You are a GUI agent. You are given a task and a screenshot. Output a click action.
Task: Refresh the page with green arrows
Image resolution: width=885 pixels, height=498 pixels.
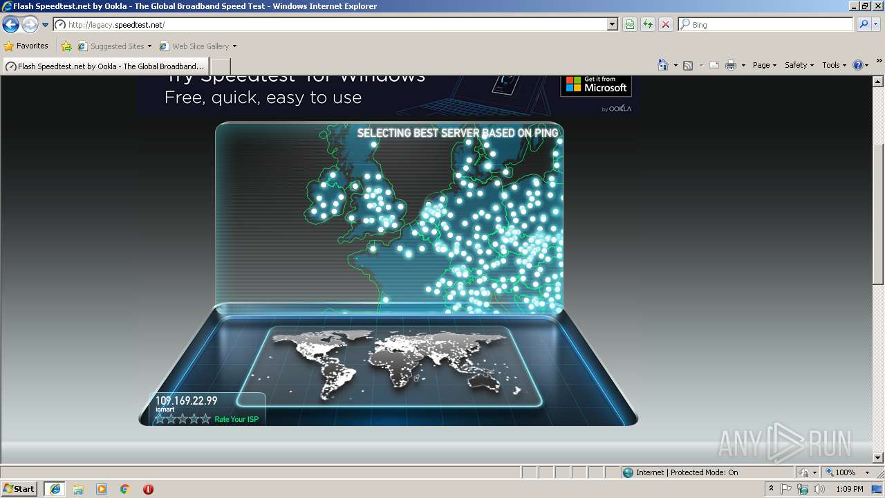click(648, 24)
